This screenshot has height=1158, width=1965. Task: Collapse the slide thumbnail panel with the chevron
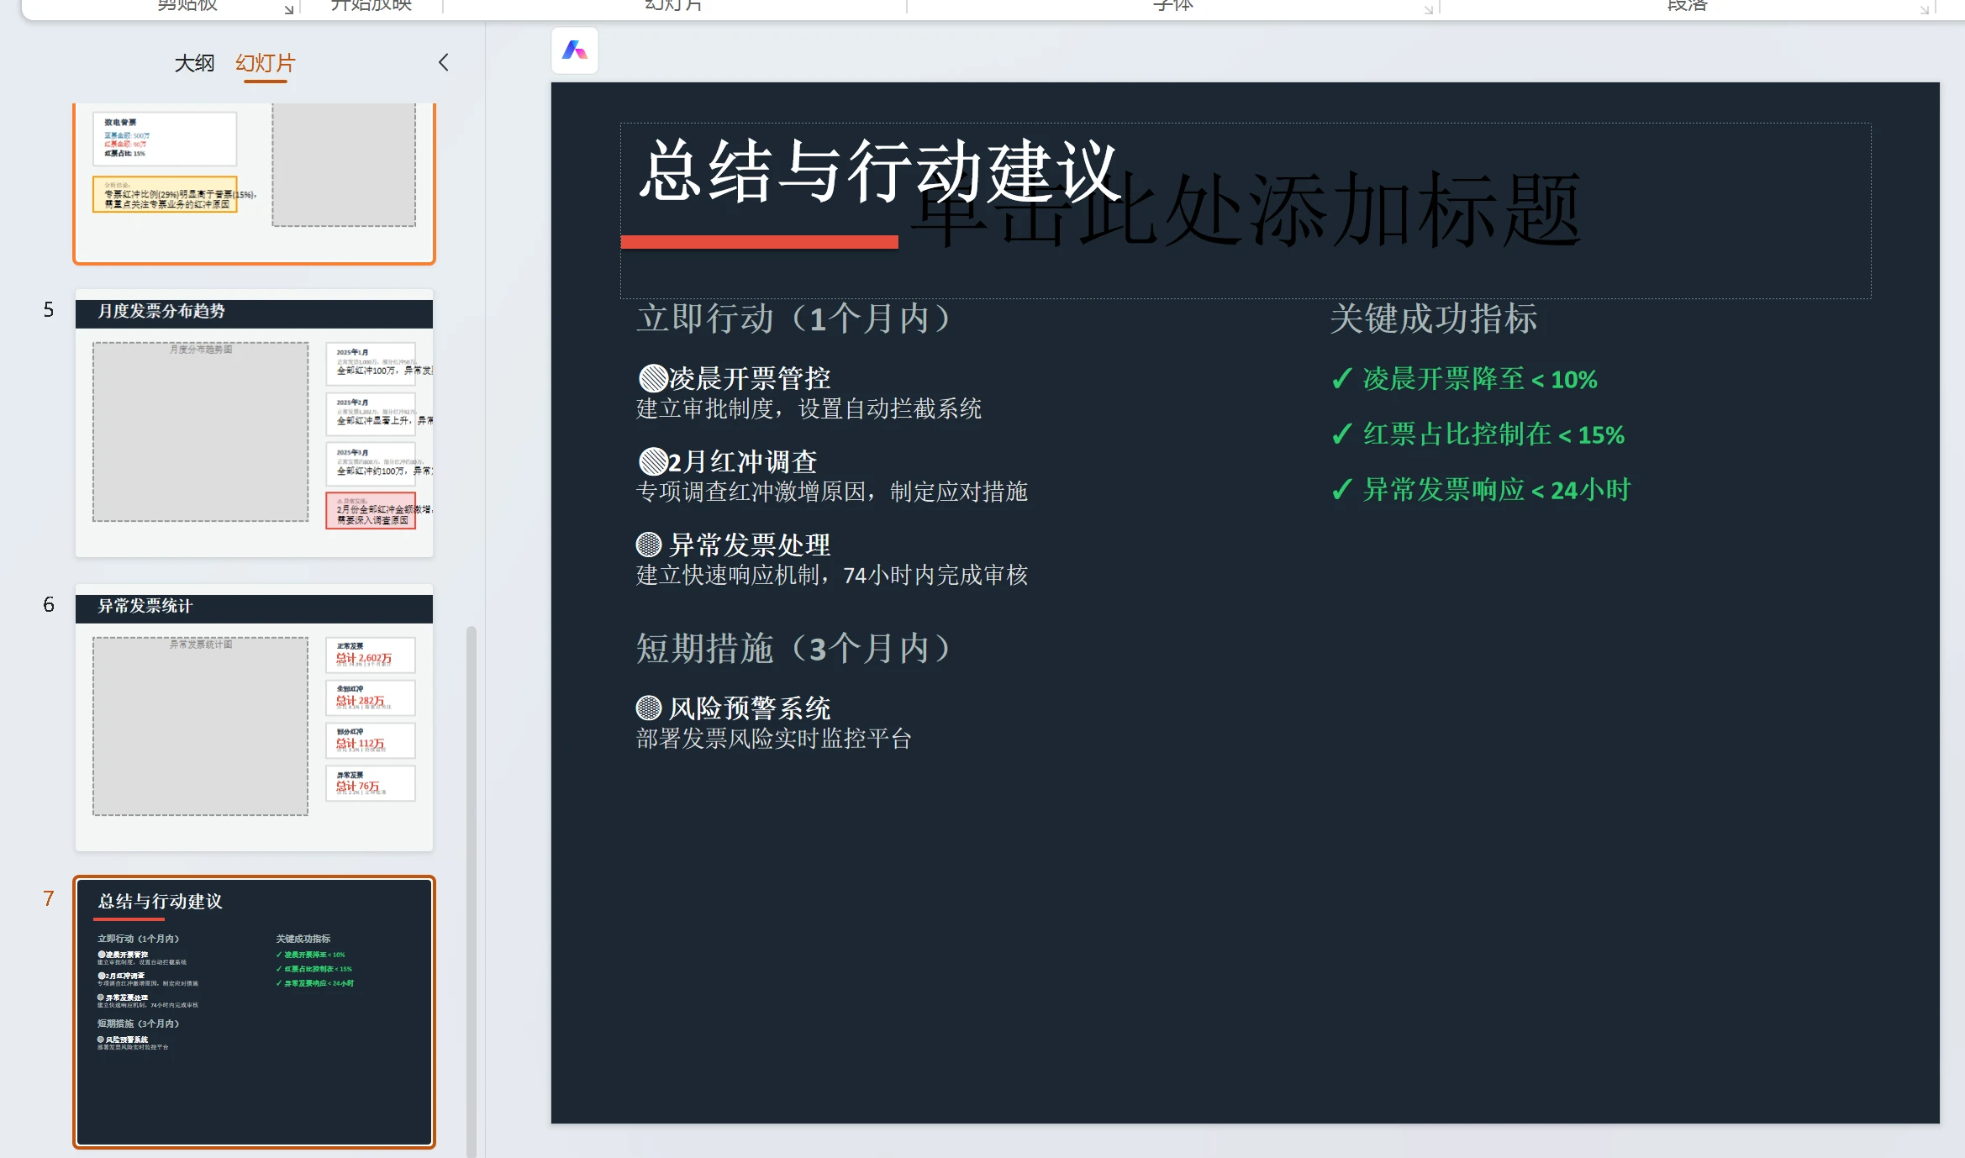point(444,62)
